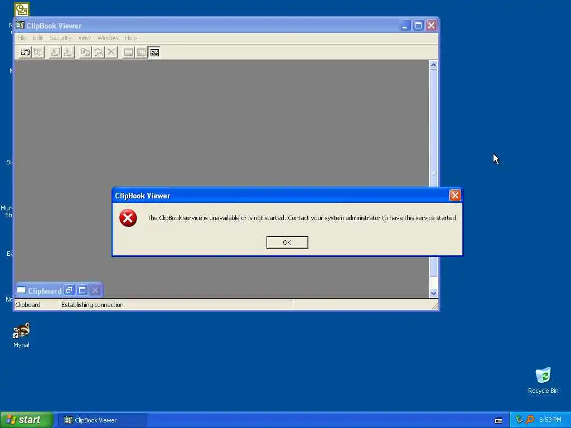The width and height of the screenshot is (571, 428).
Task: Click the keyboard icon in taskbar
Action: [499, 420]
